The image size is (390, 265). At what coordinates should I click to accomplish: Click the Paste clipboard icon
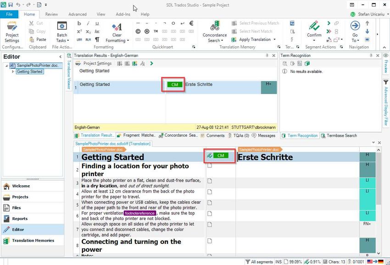[32, 39]
